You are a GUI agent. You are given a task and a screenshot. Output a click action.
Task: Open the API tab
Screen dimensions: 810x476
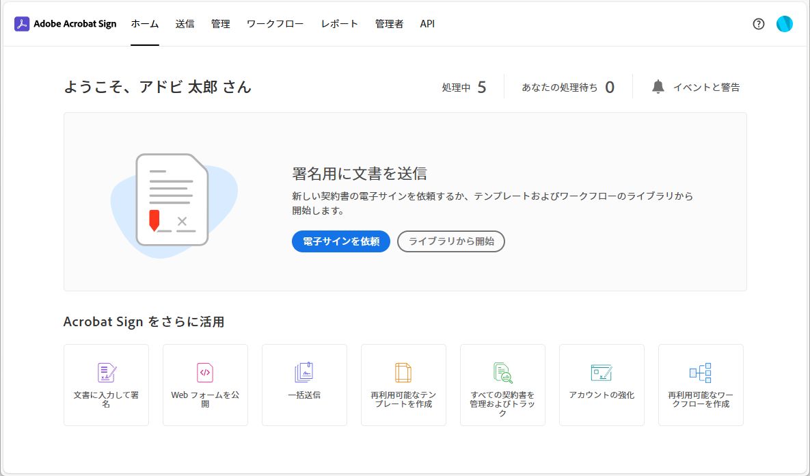pos(427,24)
